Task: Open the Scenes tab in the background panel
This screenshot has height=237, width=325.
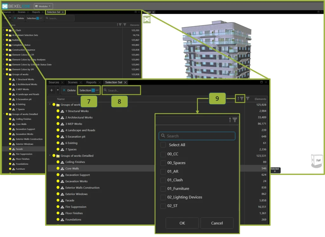Action: point(22,12)
